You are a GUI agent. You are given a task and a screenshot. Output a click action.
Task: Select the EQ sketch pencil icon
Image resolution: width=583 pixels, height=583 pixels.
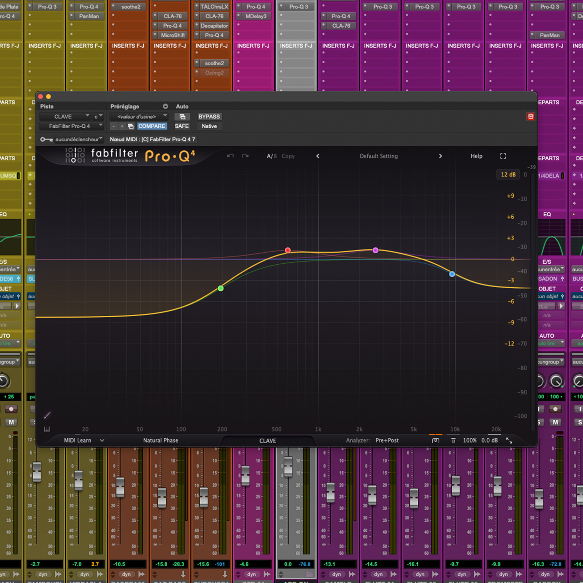click(47, 415)
